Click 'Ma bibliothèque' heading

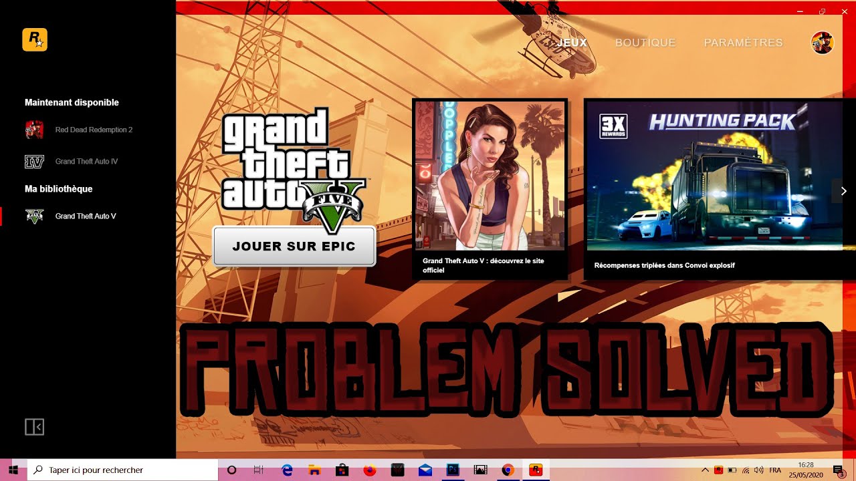[x=59, y=188]
